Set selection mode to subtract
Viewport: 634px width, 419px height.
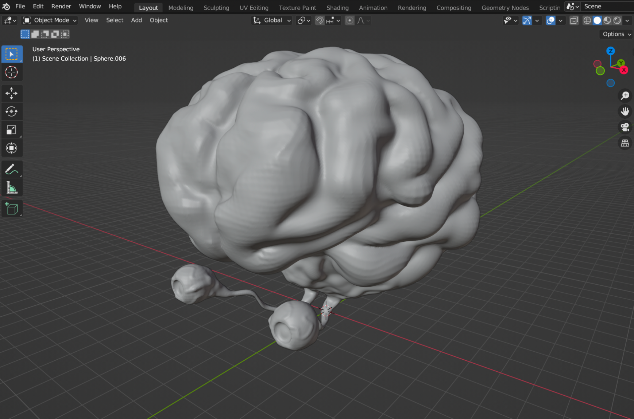(x=45, y=34)
